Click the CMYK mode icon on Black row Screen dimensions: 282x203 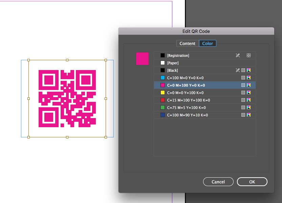click(249, 70)
